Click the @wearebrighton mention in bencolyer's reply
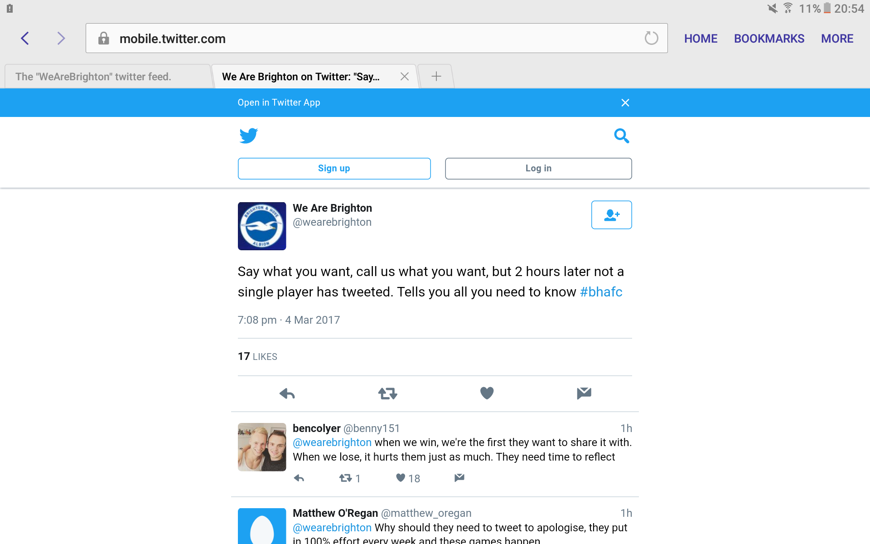This screenshot has height=544, width=870. 332,442
